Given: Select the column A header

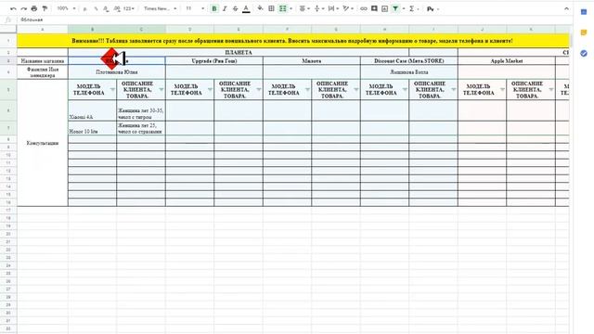Looking at the screenshot, I should [x=43, y=29].
